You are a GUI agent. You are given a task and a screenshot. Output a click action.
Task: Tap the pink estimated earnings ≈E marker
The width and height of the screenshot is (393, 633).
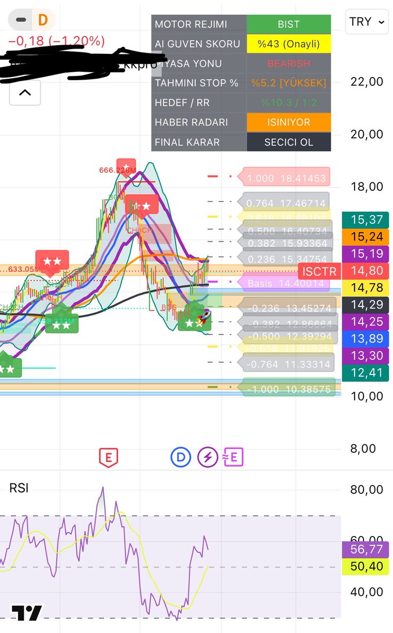(x=233, y=457)
